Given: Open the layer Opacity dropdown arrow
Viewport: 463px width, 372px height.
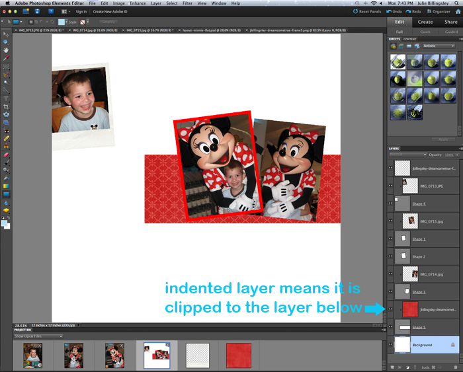Looking at the screenshot, I should pos(458,155).
